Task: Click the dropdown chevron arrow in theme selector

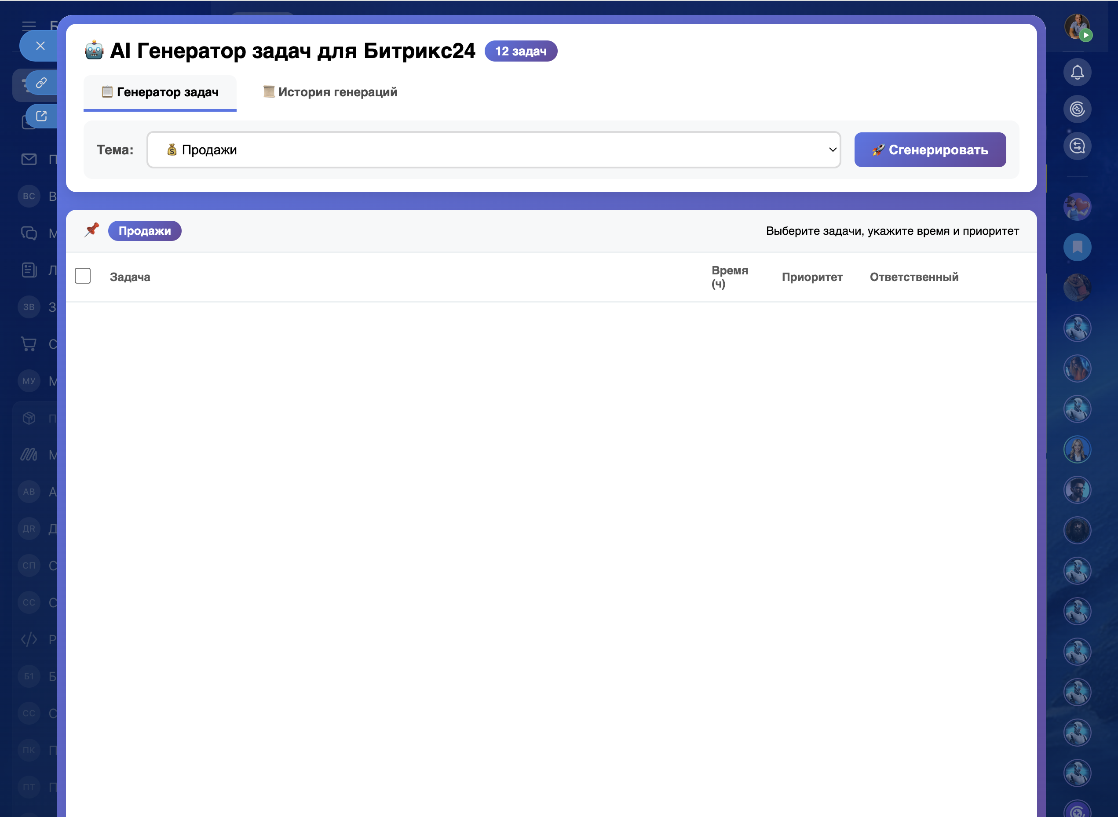Action: click(x=833, y=150)
